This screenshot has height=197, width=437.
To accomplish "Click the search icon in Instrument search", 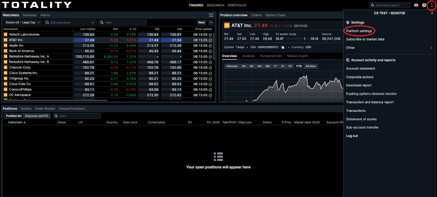I will coord(372,5).
